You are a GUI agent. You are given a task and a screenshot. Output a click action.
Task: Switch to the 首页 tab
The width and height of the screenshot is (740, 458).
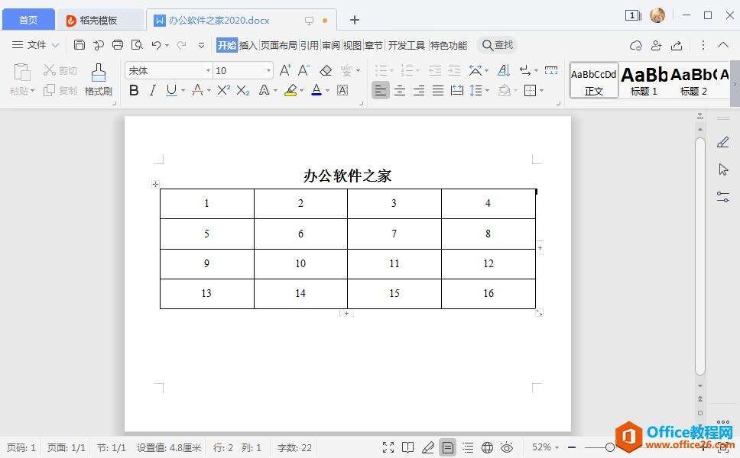coord(28,21)
